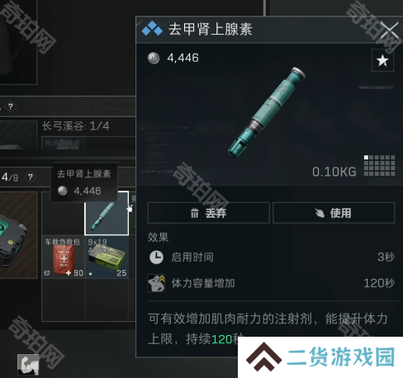Toggle the favorite star for 去甲肾上腺素
Screen dimensions: 403x378
click(x=382, y=60)
